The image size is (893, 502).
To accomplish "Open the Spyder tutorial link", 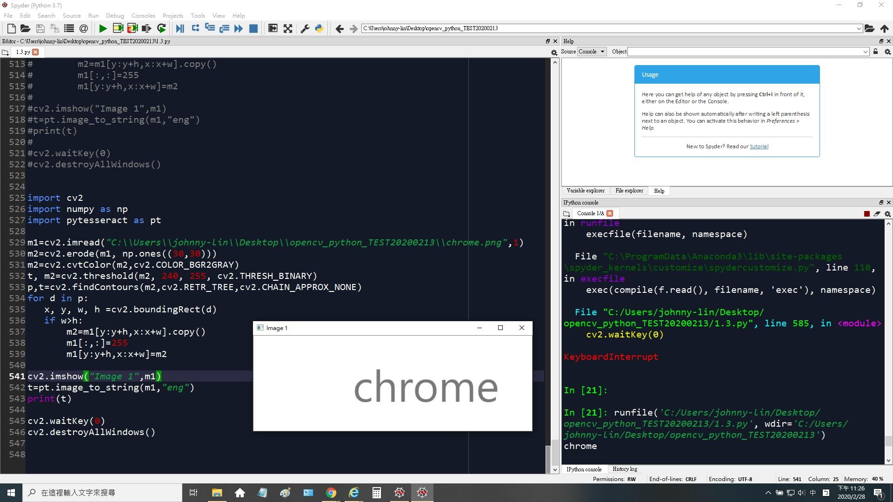I will pos(759,146).
